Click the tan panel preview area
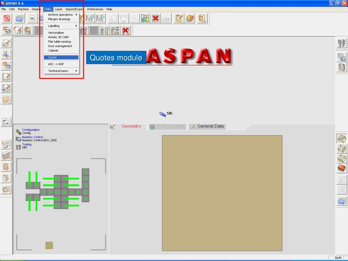348x261 pixels. tap(222, 193)
